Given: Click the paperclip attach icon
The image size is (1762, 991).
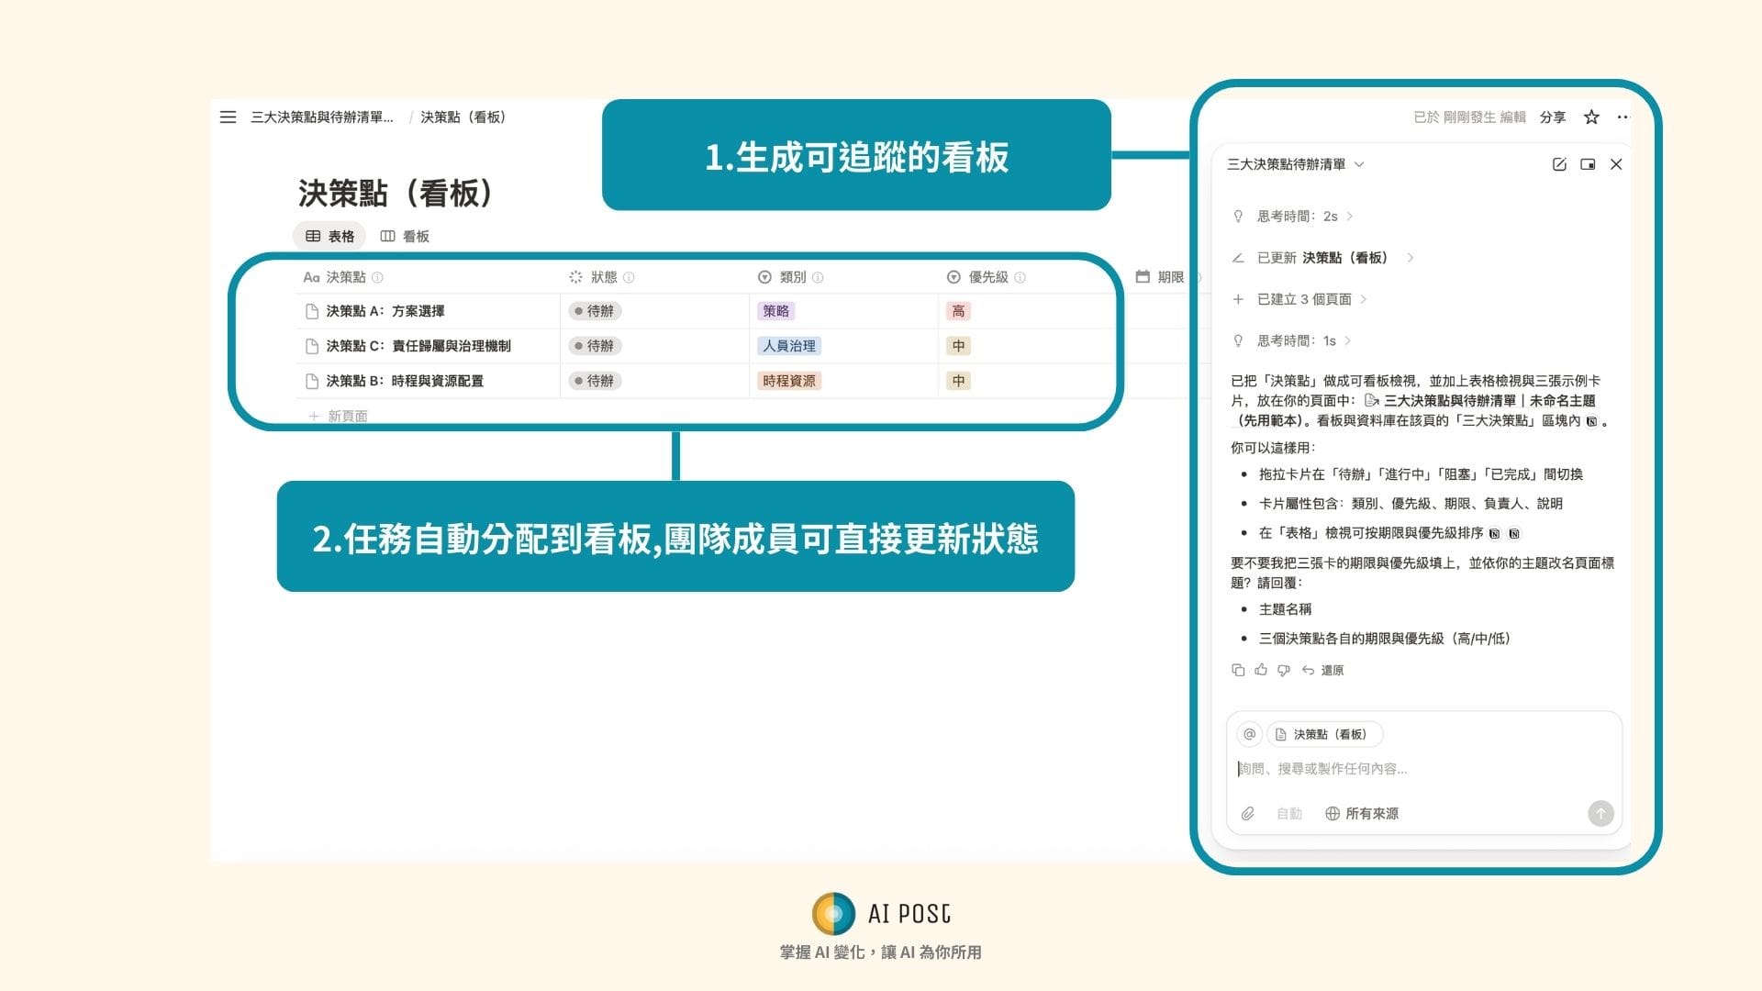Looking at the screenshot, I should coord(1247,814).
